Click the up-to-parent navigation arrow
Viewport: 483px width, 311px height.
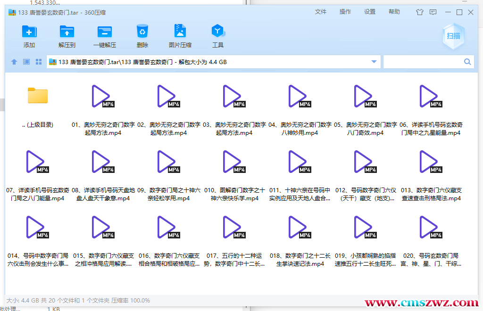click(x=14, y=61)
